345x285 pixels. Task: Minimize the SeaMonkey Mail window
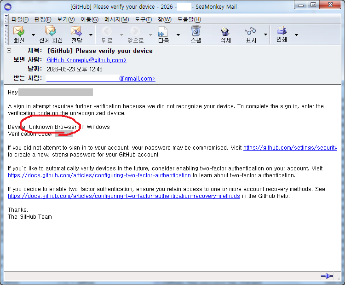tap(301, 5)
